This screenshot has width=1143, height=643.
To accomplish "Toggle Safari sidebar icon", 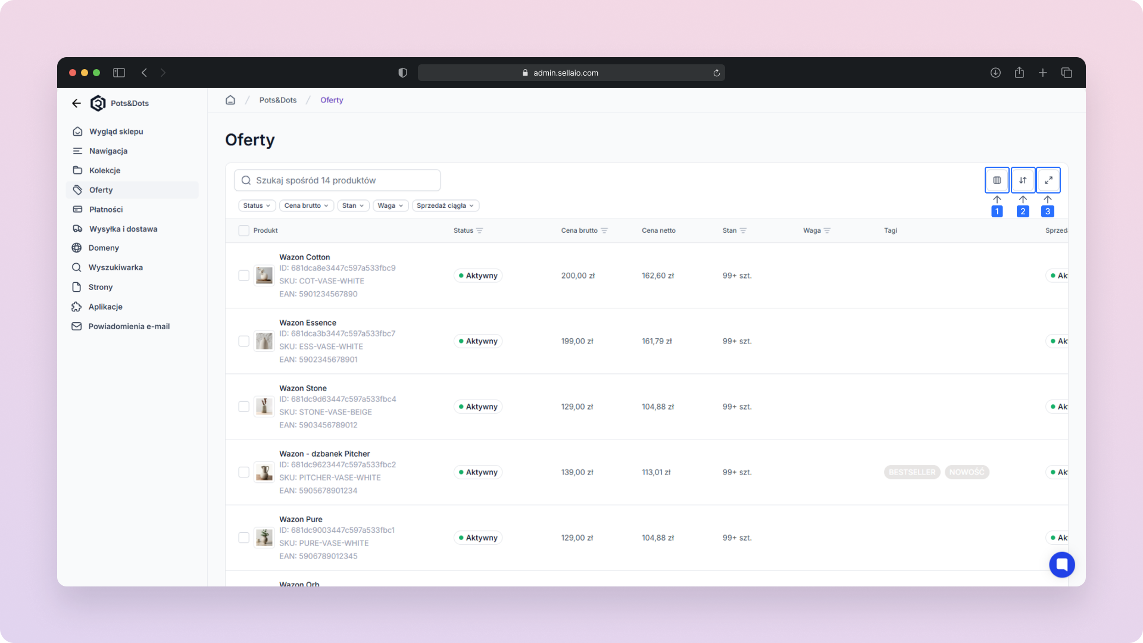I will click(119, 73).
